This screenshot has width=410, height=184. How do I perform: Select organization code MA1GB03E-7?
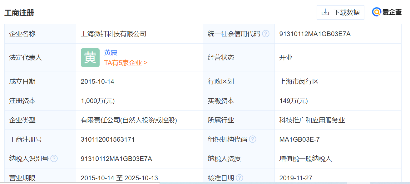point(299,139)
